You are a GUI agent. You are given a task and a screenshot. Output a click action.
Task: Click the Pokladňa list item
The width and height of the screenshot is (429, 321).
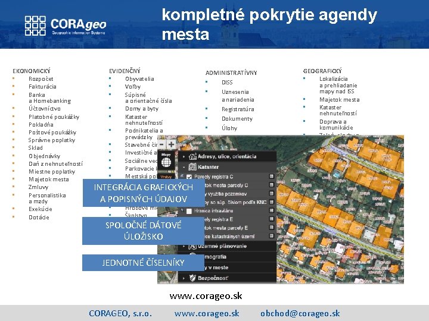click(x=41, y=124)
